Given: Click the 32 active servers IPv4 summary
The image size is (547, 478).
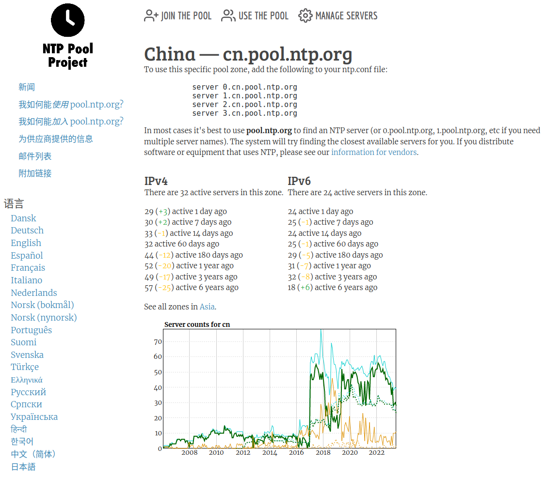Looking at the screenshot, I should pos(214,192).
